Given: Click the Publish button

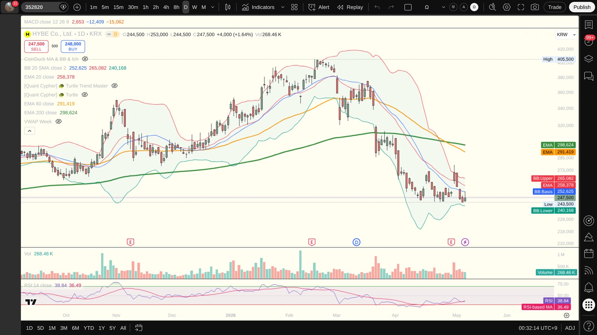Looking at the screenshot, I should click(x=582, y=7).
